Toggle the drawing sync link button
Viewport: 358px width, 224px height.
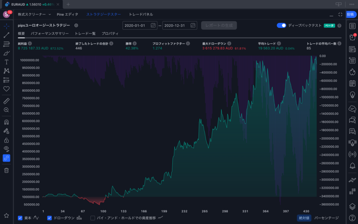coord(6,158)
